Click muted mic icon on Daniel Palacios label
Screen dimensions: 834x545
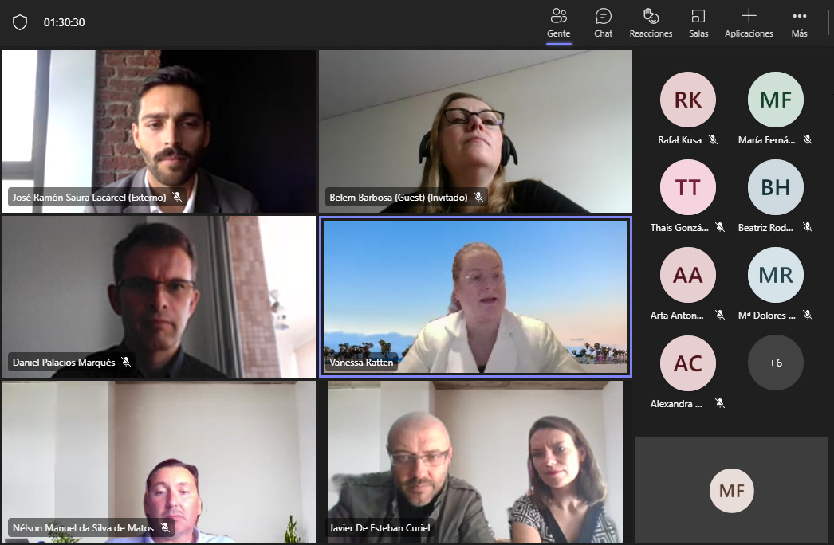(x=126, y=362)
